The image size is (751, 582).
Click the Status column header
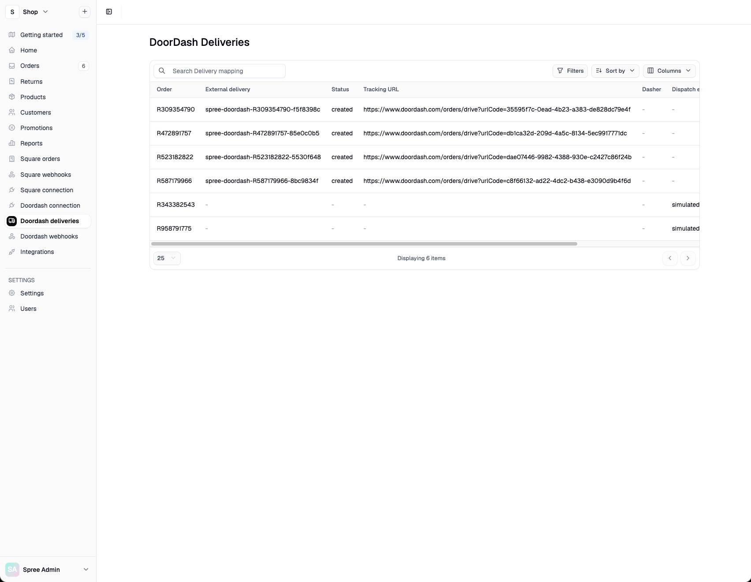click(x=340, y=90)
